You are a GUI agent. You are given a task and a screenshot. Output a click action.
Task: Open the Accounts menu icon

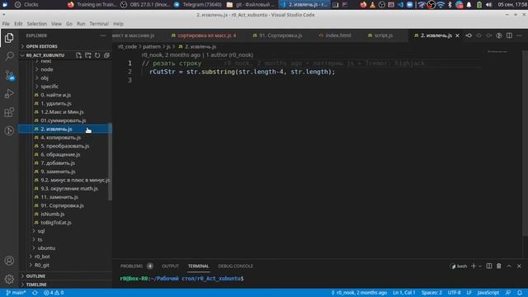point(9,261)
